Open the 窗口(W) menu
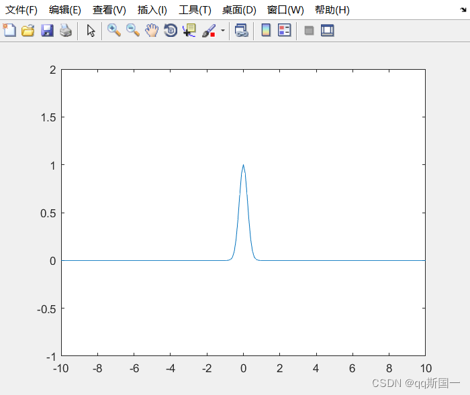Image resolution: width=470 pixels, height=395 pixels. click(285, 10)
